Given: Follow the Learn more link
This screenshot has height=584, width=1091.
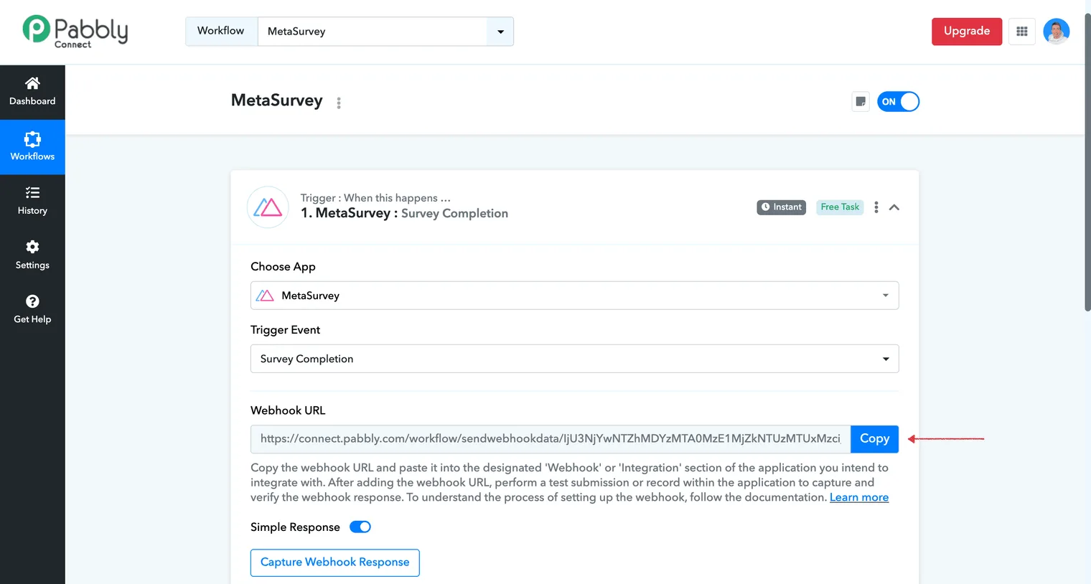Looking at the screenshot, I should click(x=859, y=497).
